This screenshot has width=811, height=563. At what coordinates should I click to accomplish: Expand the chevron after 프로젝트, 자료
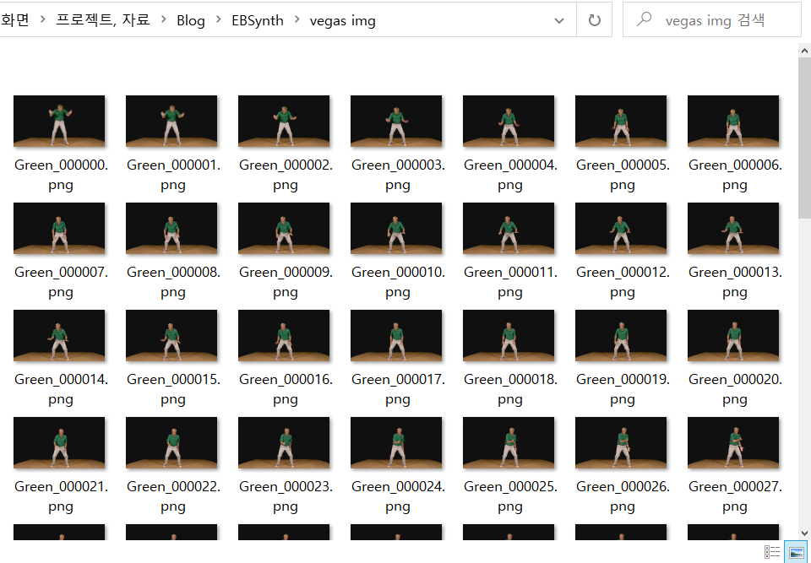point(164,20)
